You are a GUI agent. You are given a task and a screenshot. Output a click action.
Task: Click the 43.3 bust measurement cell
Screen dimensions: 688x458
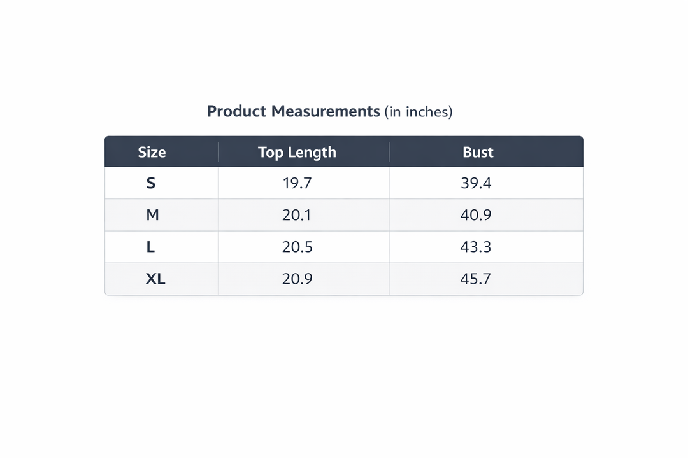point(476,247)
